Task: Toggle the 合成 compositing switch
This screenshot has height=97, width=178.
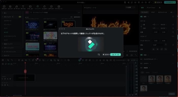Action: pos(142,55)
